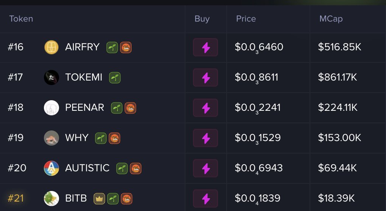Image resolution: width=386 pixels, height=211 pixels.
Task: Buy BITB with the lightning button
Action: pos(205,199)
